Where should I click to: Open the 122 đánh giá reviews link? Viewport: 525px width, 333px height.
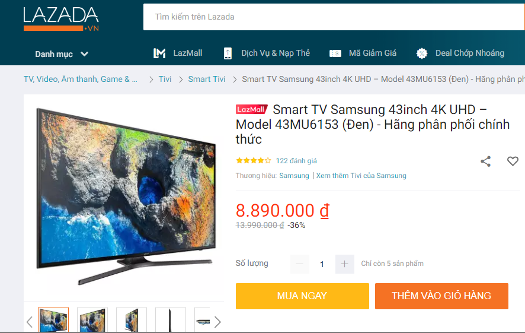point(296,161)
